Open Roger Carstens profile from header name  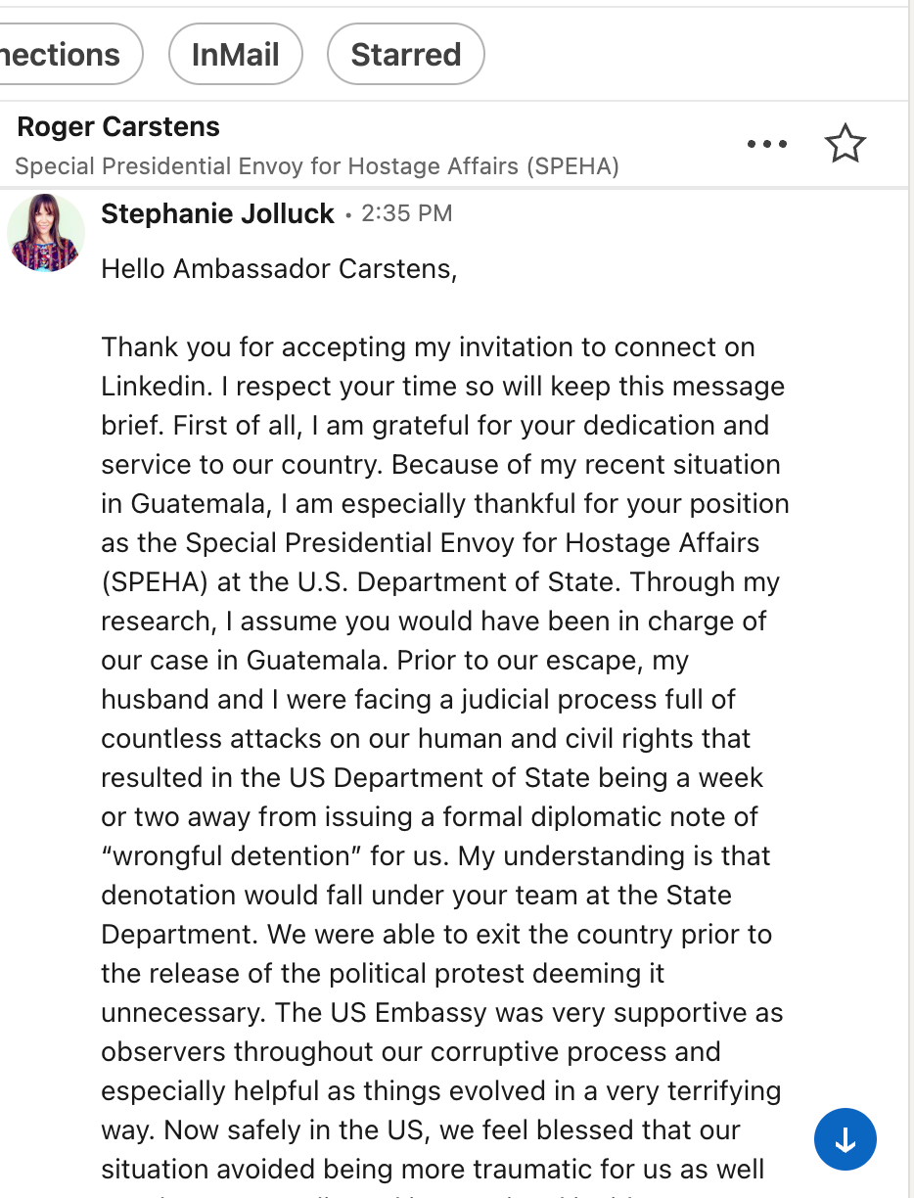(118, 126)
